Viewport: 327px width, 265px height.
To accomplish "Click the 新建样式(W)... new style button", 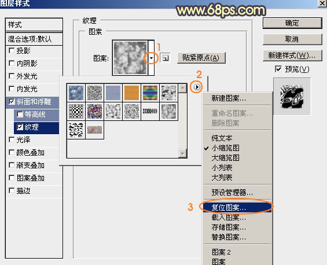I will [x=292, y=56].
